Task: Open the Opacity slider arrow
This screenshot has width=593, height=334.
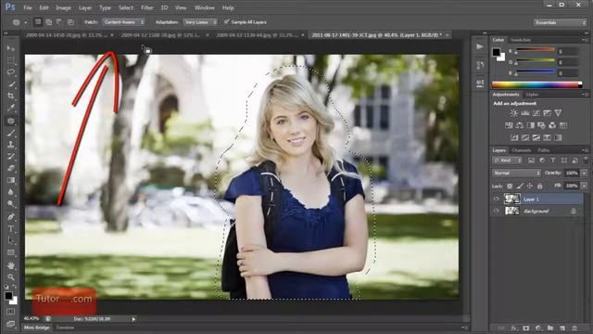Action: [584, 173]
